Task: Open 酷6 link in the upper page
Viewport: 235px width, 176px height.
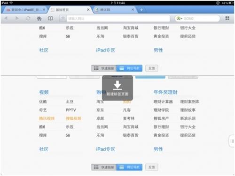Action: (42, 28)
